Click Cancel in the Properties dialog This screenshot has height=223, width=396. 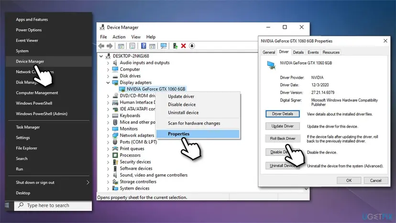pos(375,180)
